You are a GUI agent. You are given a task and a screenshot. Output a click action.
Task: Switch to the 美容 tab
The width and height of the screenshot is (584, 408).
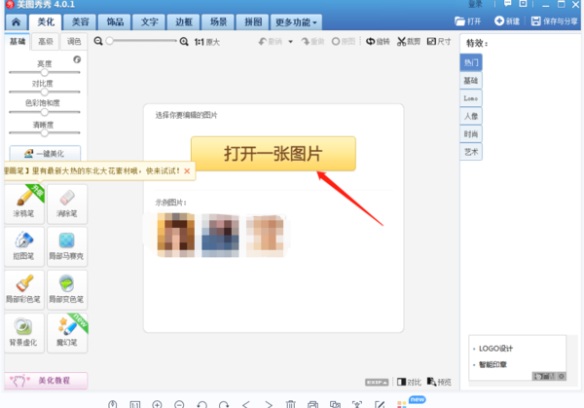click(80, 22)
